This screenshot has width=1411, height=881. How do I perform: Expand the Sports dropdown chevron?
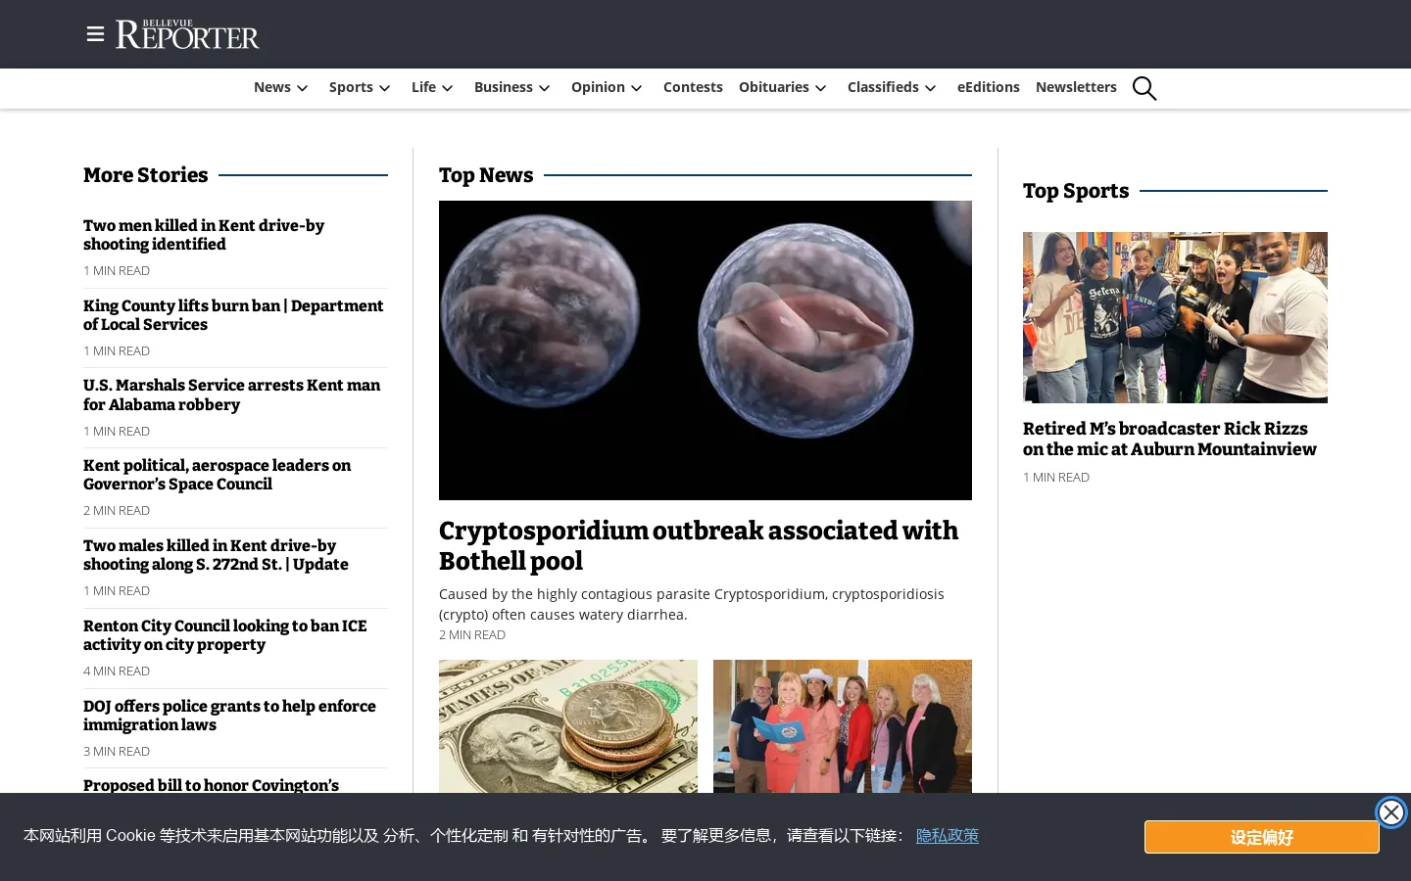click(x=385, y=88)
